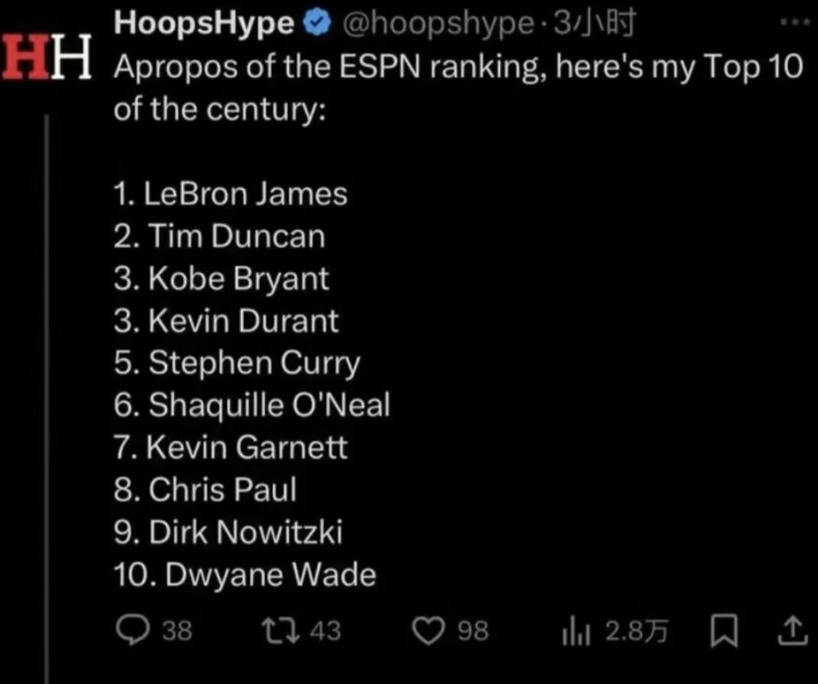This screenshot has width=818, height=684.
Task: Click the Dwyane Wade list entry
Action: [x=245, y=575]
